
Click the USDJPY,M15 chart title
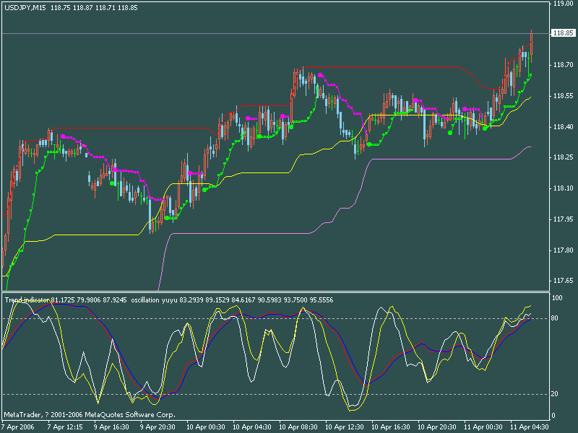click(25, 6)
